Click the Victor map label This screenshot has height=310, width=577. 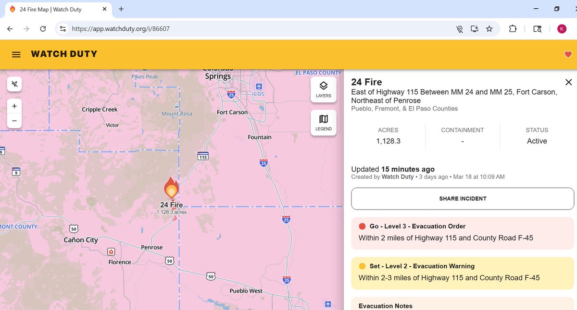112,125
